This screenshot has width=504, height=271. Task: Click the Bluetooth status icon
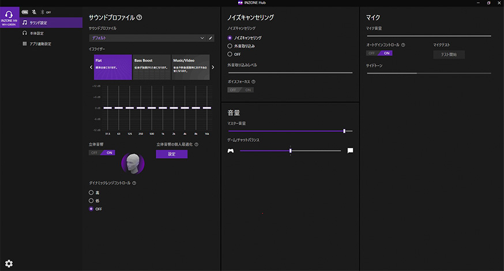tap(42, 12)
